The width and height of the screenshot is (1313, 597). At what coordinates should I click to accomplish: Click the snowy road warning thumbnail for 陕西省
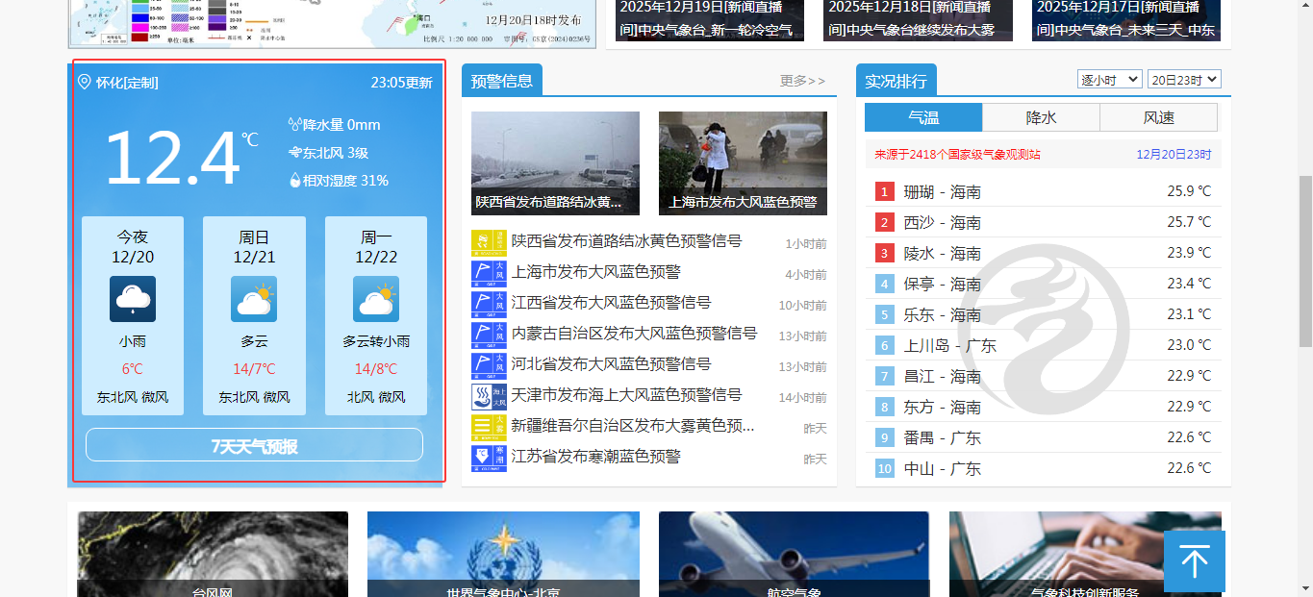[x=555, y=162]
